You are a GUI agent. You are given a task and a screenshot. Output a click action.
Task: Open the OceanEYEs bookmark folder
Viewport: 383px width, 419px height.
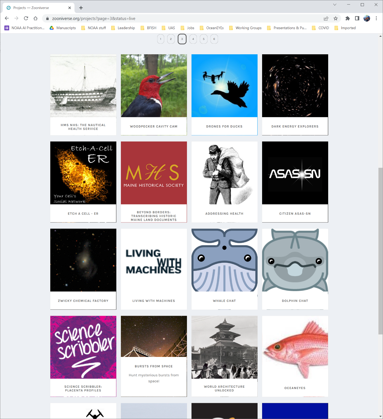point(212,28)
